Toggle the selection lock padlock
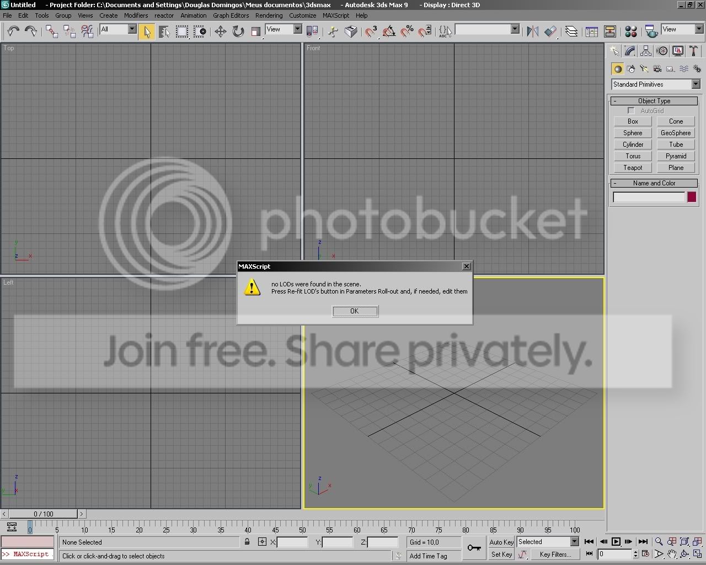 coord(247,542)
